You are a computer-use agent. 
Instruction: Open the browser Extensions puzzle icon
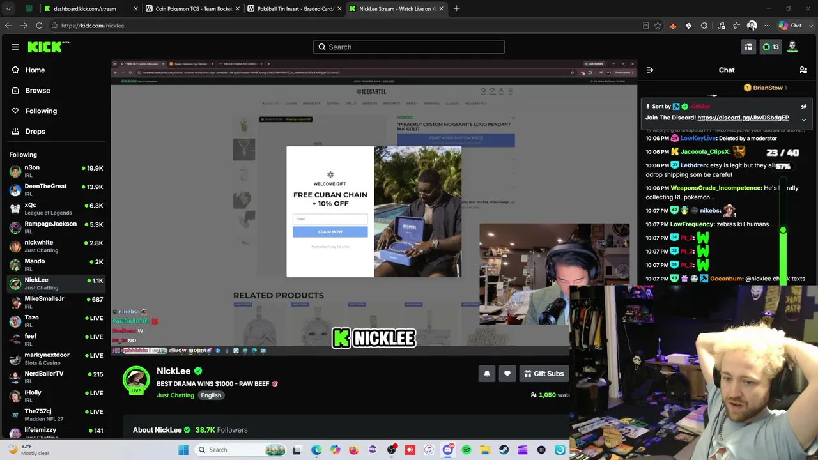704,26
